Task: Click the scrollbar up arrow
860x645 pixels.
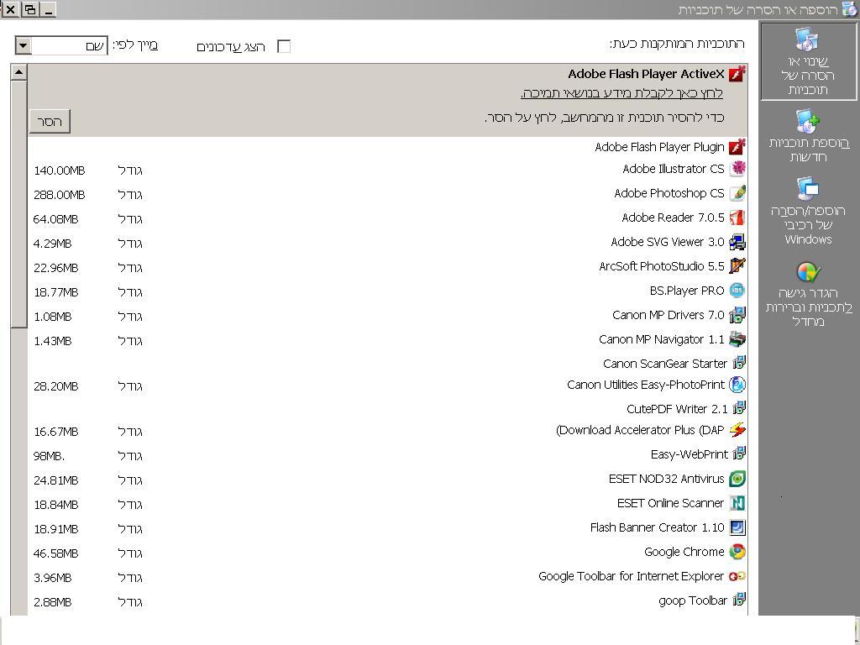Action: 18,72
